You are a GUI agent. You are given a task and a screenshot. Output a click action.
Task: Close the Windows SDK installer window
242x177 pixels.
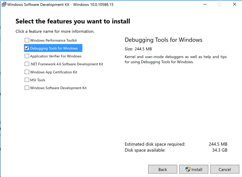235,5
